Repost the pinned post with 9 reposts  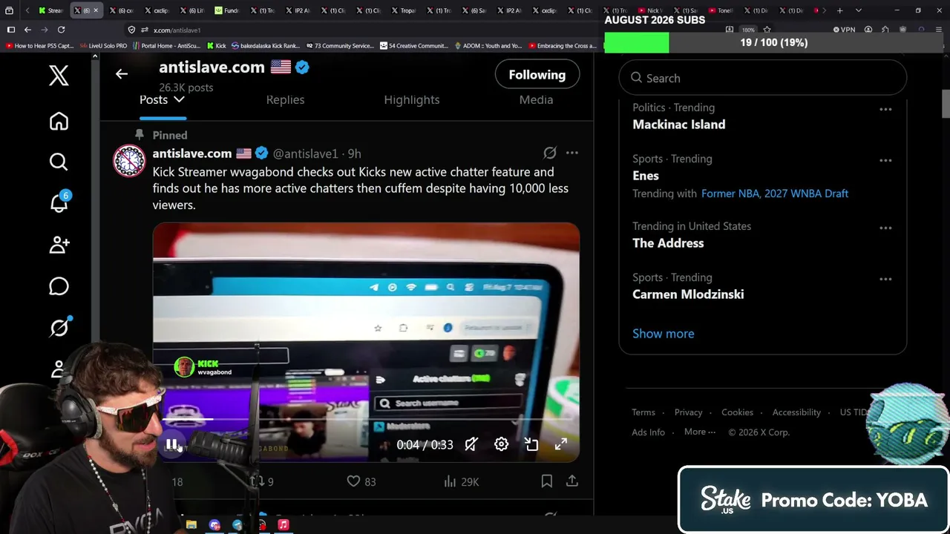(262, 481)
